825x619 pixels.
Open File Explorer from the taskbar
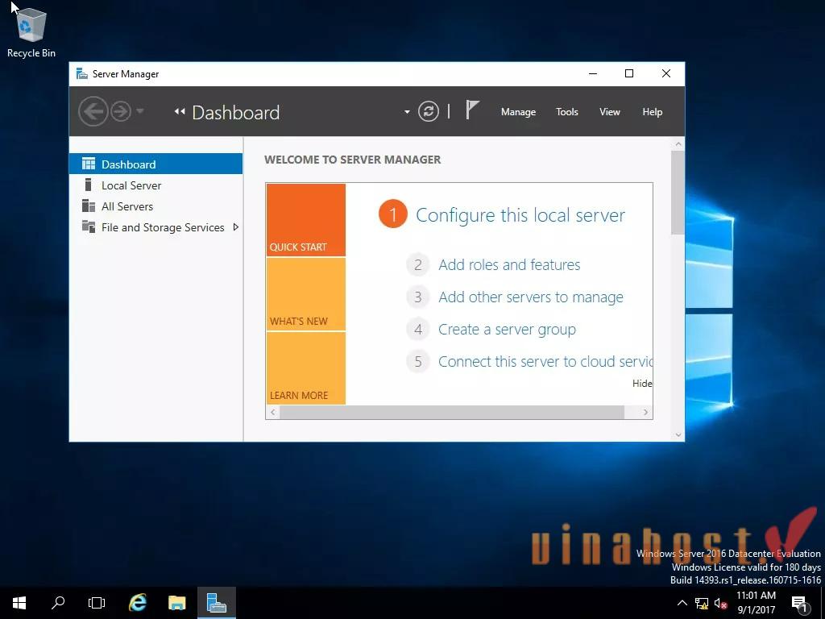point(176,602)
